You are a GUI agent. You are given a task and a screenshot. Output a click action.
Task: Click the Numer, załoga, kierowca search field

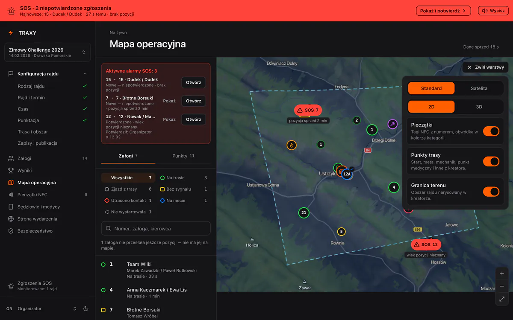(x=156, y=229)
